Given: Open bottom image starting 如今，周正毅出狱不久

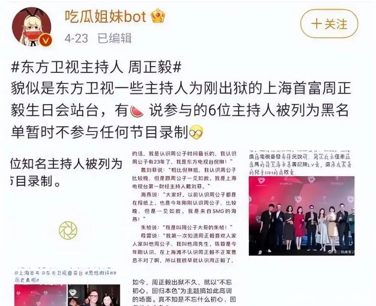Looking at the screenshot, I should tap(184, 292).
